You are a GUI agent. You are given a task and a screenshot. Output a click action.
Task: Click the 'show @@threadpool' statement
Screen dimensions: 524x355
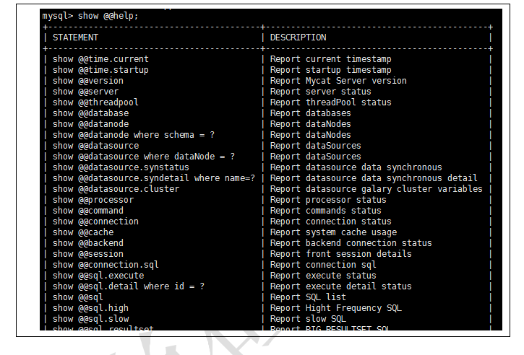95,102
